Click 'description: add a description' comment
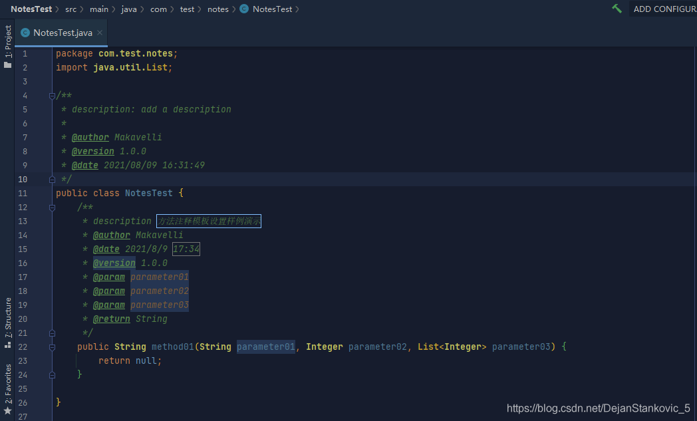 point(152,109)
